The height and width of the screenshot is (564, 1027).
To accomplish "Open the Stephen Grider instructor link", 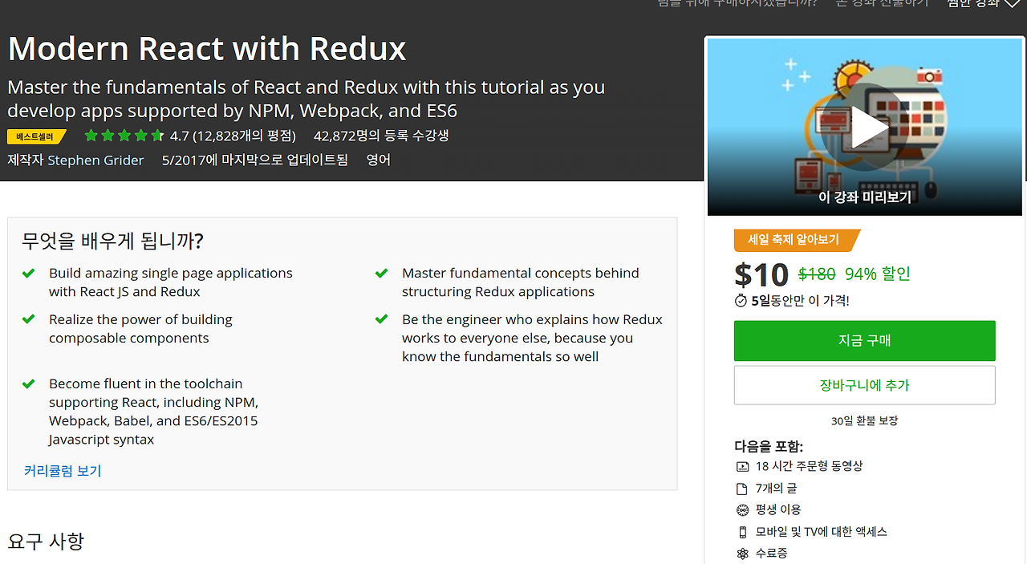I will tap(95, 160).
